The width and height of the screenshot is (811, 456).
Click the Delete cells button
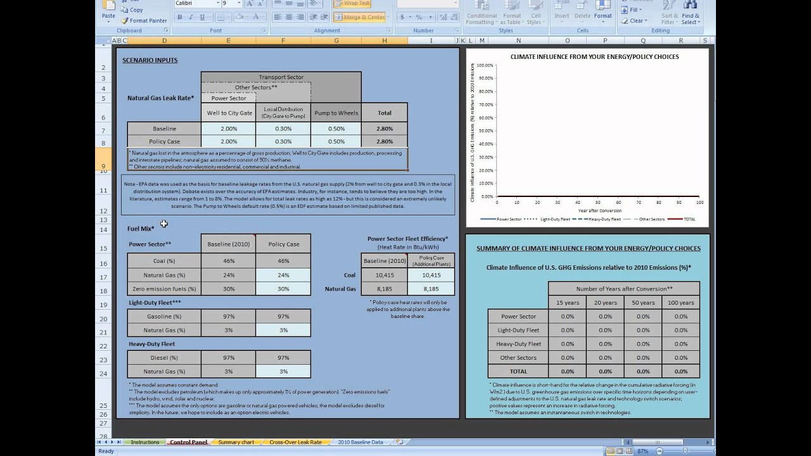click(x=582, y=11)
